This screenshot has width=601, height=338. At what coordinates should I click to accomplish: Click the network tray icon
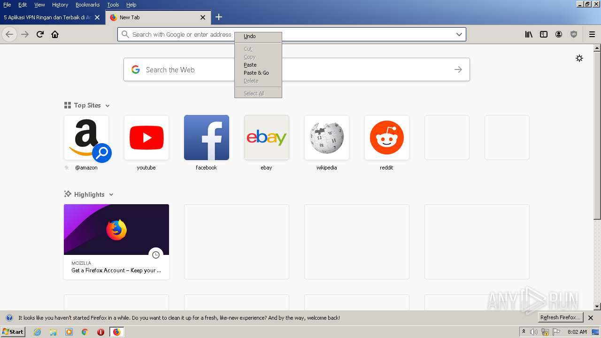click(x=545, y=332)
